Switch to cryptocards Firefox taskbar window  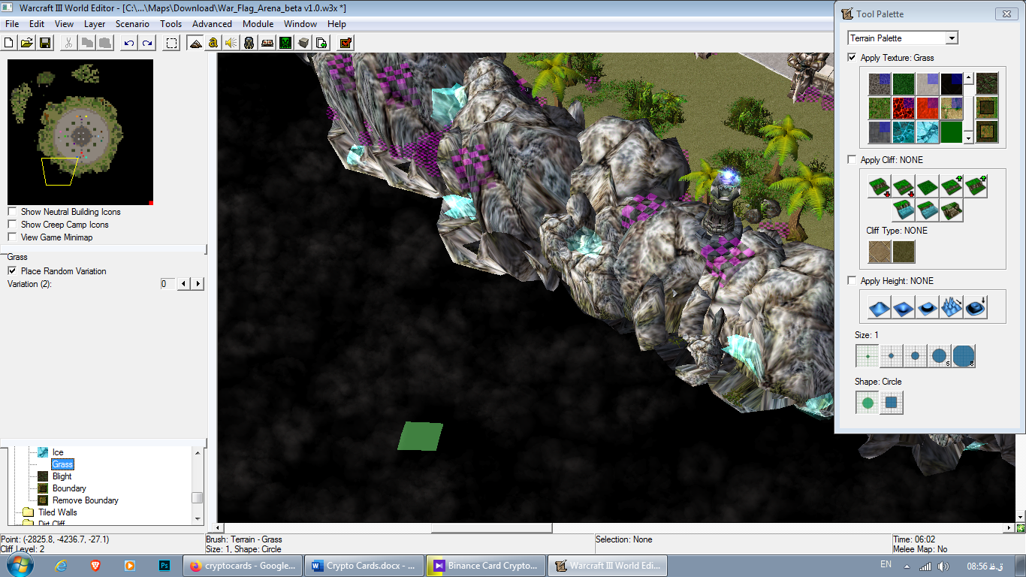coord(243,566)
